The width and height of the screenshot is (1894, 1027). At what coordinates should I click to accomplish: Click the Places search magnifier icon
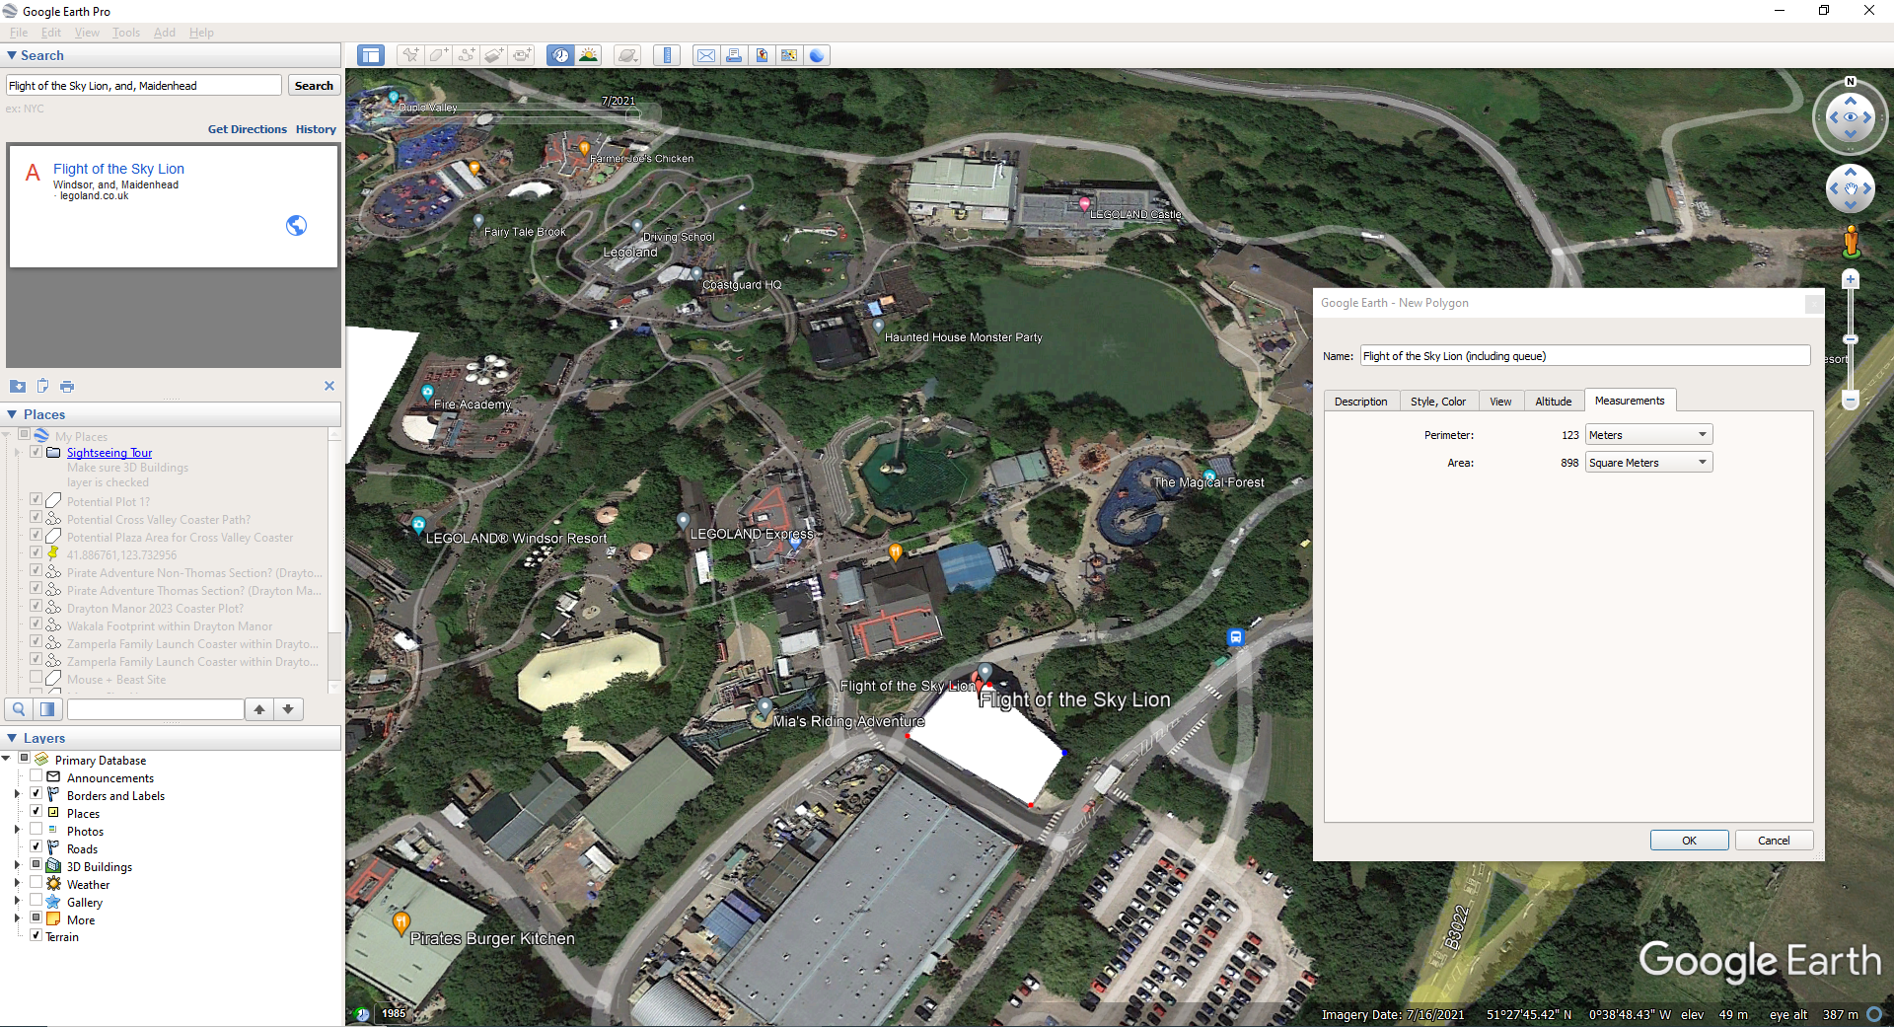click(x=19, y=709)
